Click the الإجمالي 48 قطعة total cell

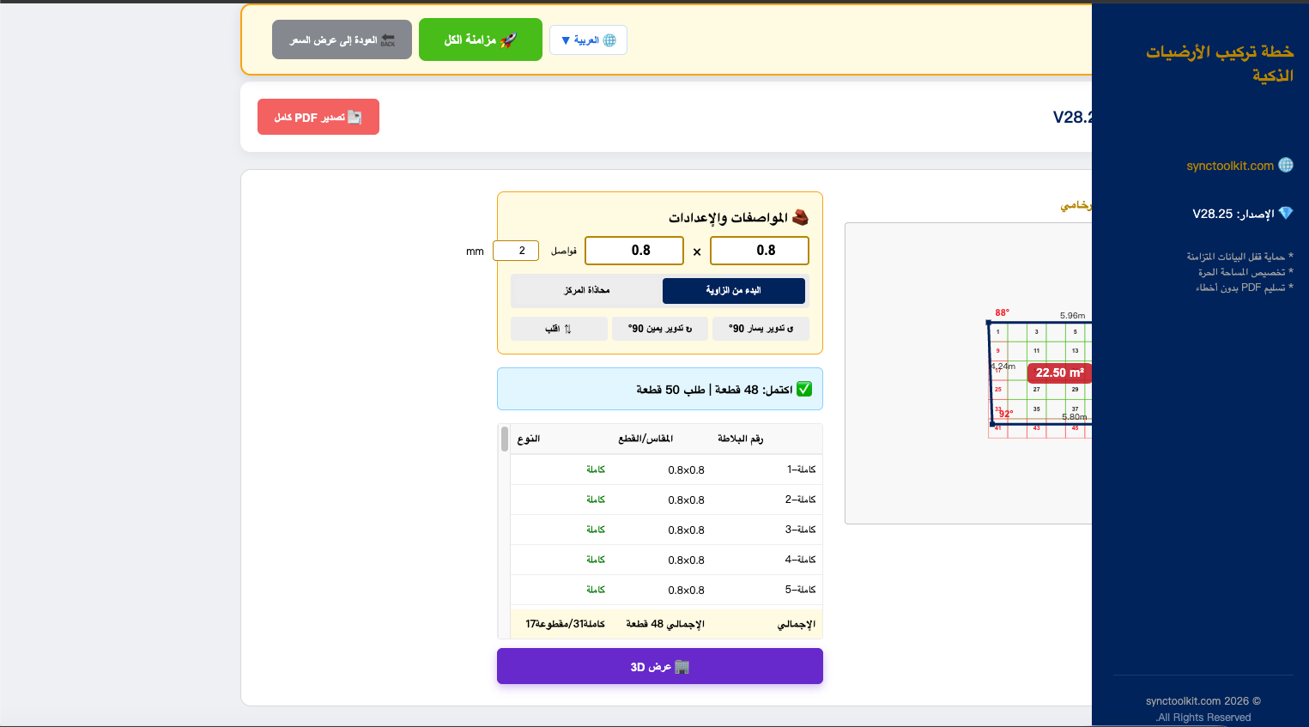(x=665, y=624)
